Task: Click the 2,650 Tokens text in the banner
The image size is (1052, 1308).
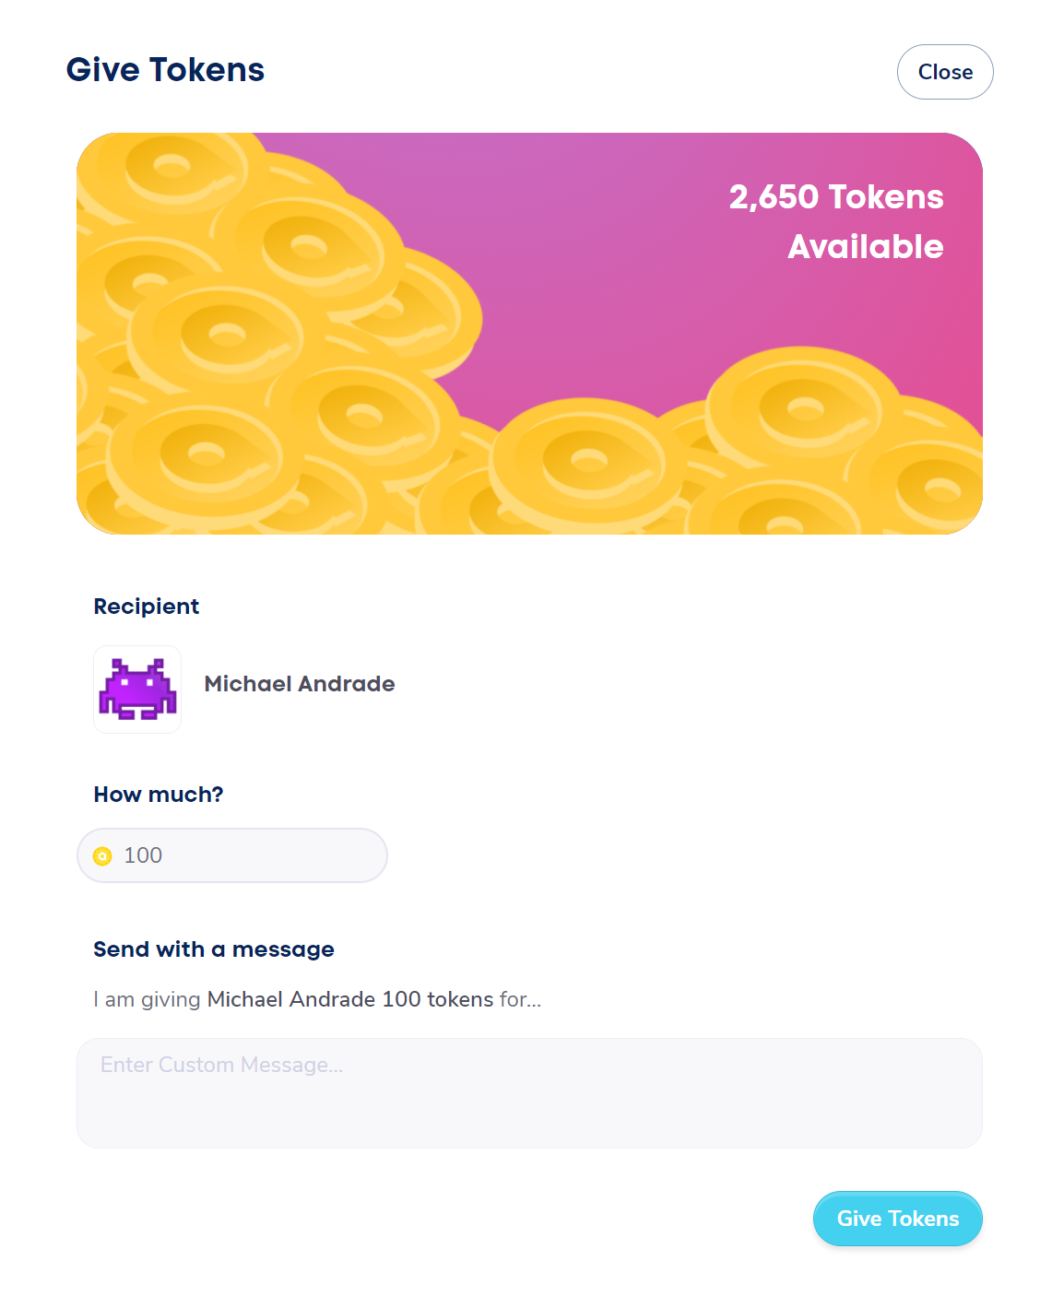Action: [x=835, y=197]
